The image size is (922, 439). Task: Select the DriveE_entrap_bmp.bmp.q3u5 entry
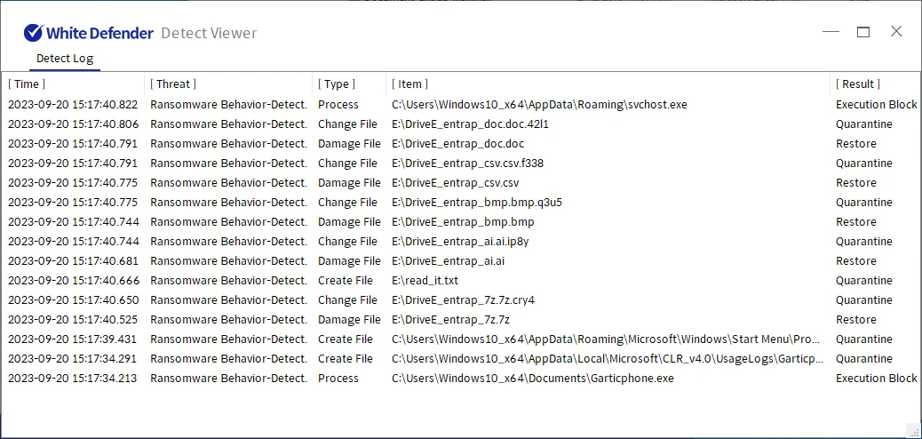pos(476,203)
